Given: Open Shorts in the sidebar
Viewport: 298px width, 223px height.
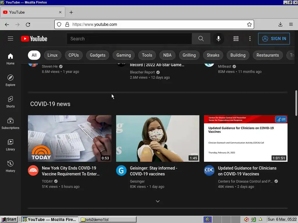Looking at the screenshot, I should tap(10, 102).
